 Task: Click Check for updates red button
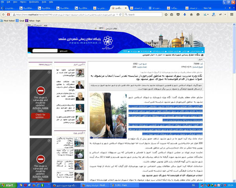click(x=41, y=116)
